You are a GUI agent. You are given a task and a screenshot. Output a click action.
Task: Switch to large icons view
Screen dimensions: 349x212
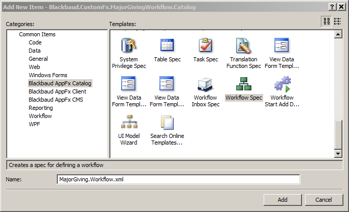326,21
